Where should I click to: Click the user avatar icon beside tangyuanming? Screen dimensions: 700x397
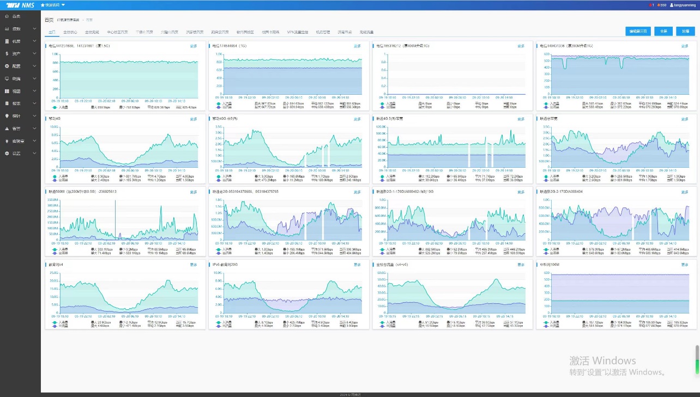click(672, 5)
